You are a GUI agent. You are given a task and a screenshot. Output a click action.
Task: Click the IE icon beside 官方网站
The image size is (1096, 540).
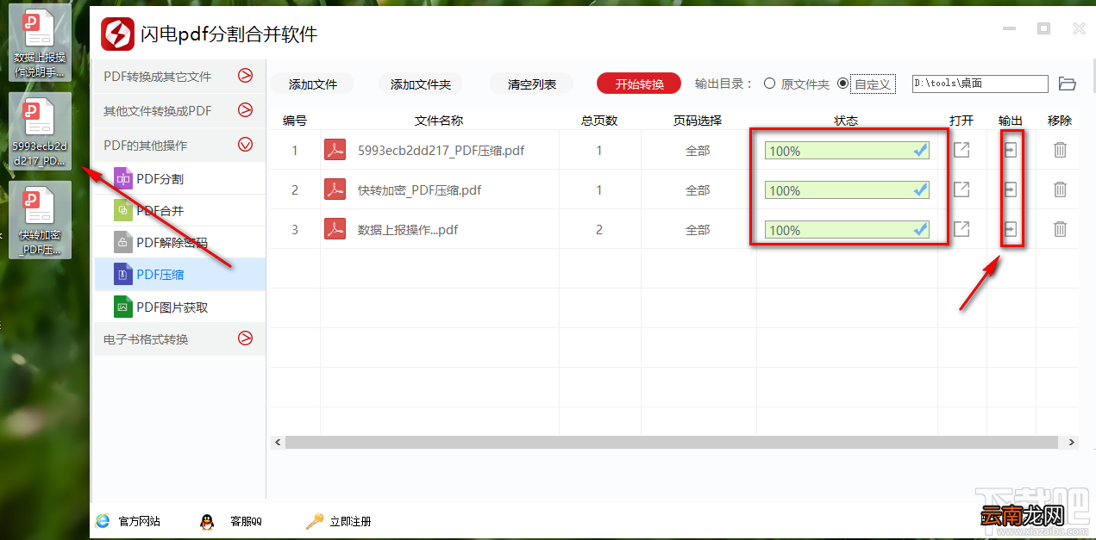(x=103, y=521)
